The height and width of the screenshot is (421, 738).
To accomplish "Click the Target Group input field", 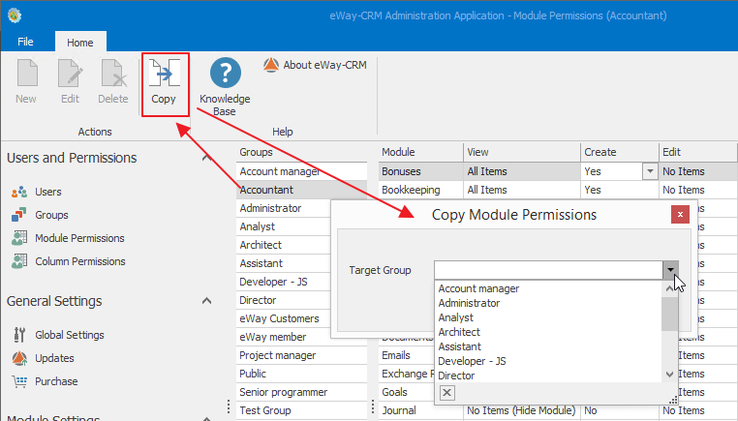I will [x=548, y=270].
